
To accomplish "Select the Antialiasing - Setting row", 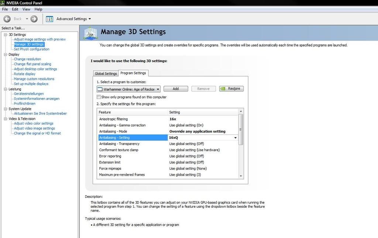I will point(168,137).
